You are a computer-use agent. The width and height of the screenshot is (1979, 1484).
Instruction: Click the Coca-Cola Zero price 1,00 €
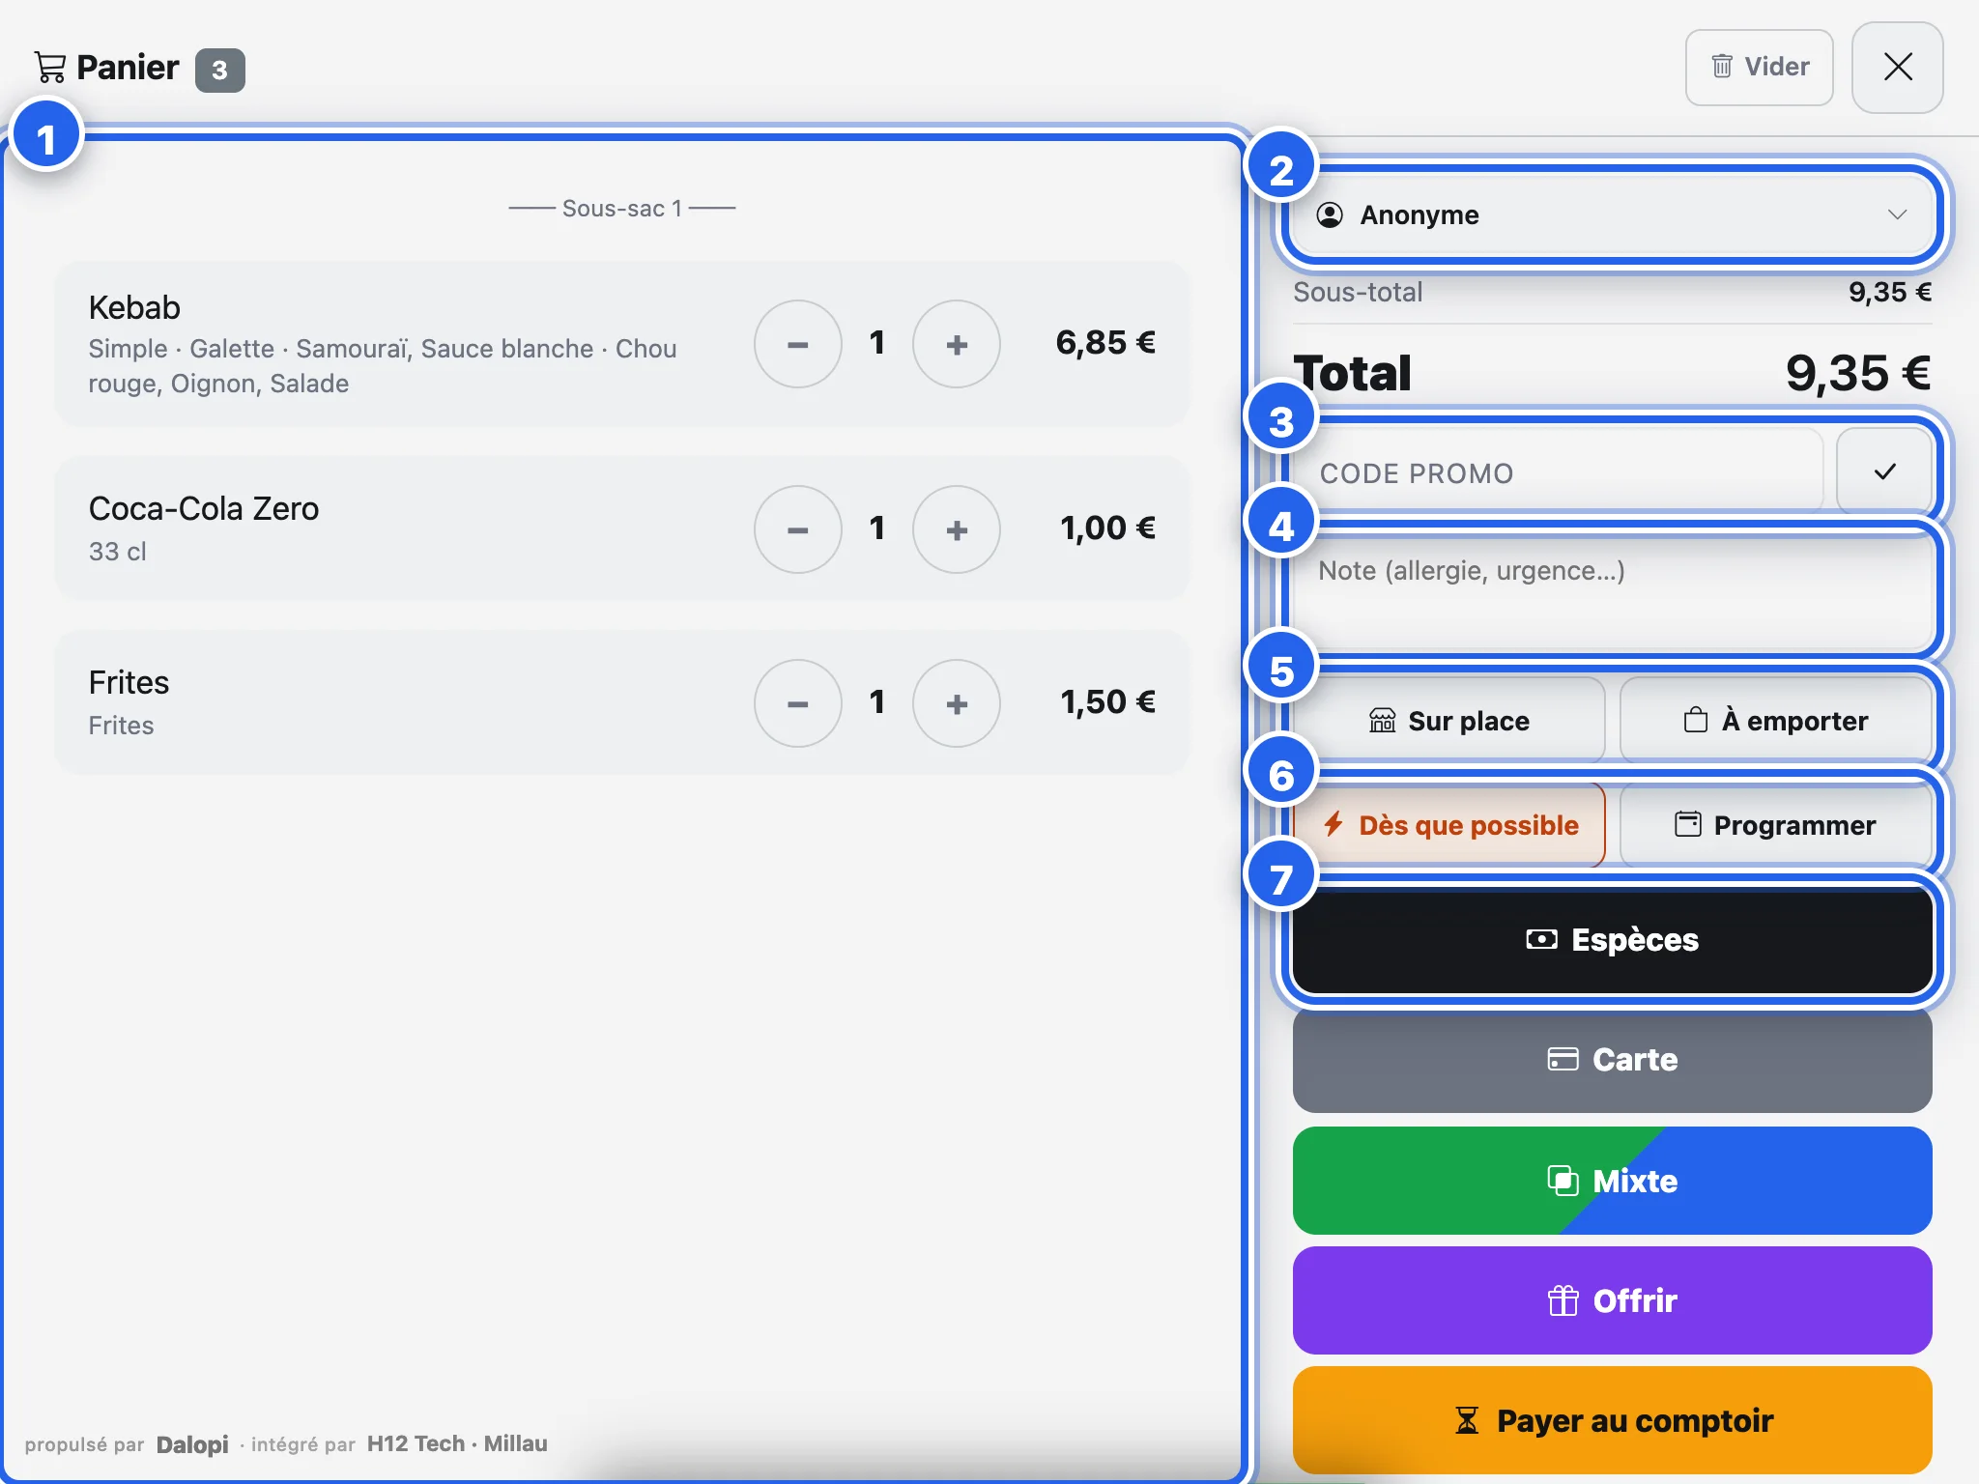pyautogui.click(x=1107, y=528)
